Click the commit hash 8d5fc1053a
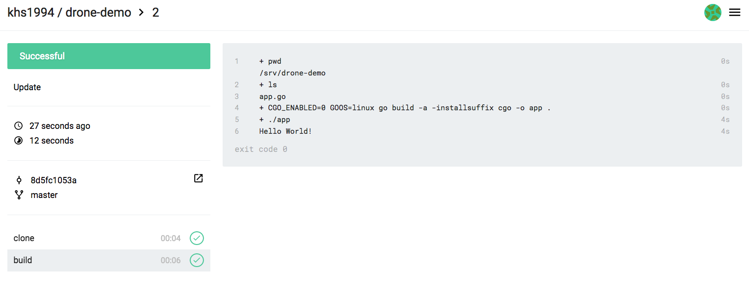749x295 pixels. [x=54, y=180]
